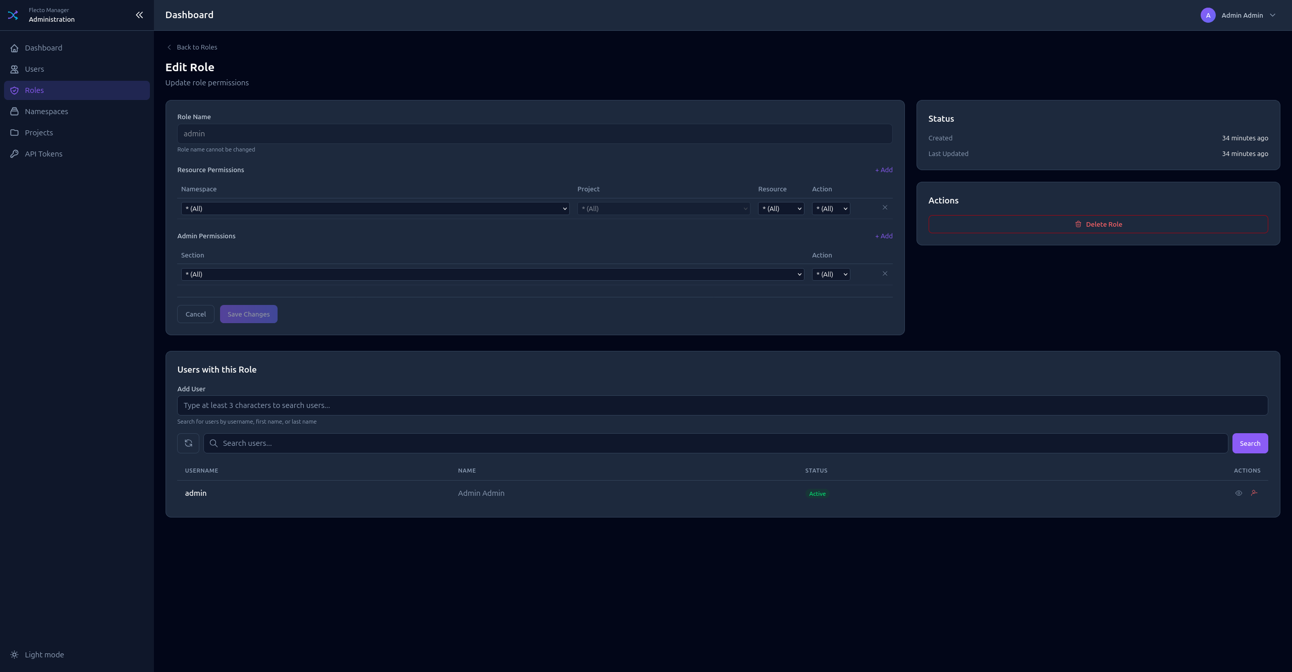Go to Namespaces in sidebar
This screenshot has height=672, width=1292.
[x=46, y=112]
